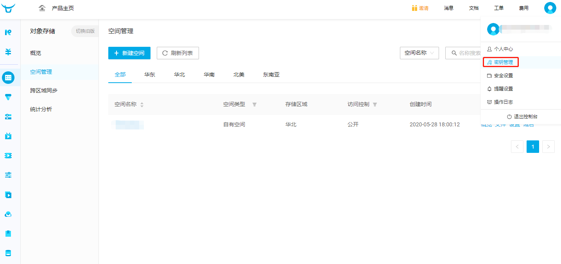This screenshot has width=561, height=264.
Task: Switch to old version via 切换旧版
Action: tap(85, 31)
